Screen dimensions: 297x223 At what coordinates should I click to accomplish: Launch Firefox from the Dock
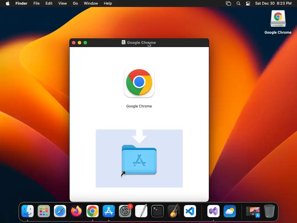pyautogui.click(x=76, y=211)
